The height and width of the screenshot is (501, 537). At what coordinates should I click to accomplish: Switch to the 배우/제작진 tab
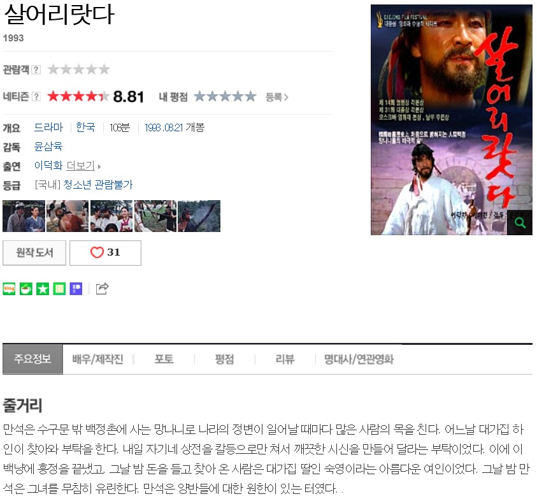pyautogui.click(x=97, y=359)
